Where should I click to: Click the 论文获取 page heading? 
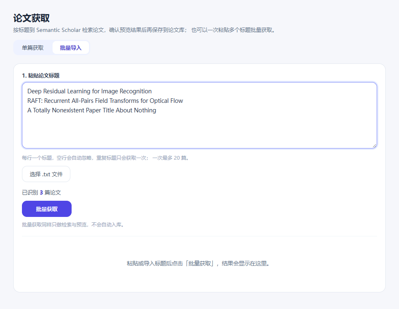point(31,18)
